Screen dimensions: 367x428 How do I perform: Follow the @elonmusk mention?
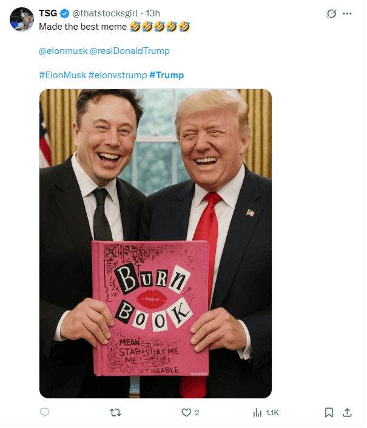[x=64, y=52]
